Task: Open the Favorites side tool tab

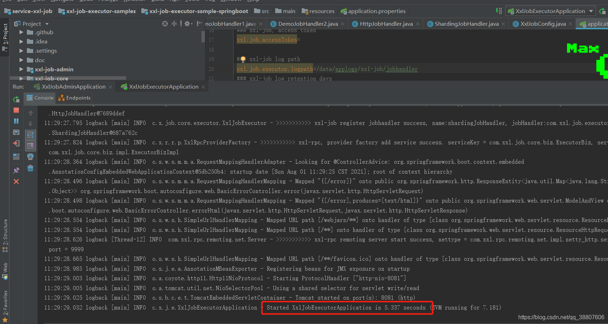Action: tap(5, 306)
